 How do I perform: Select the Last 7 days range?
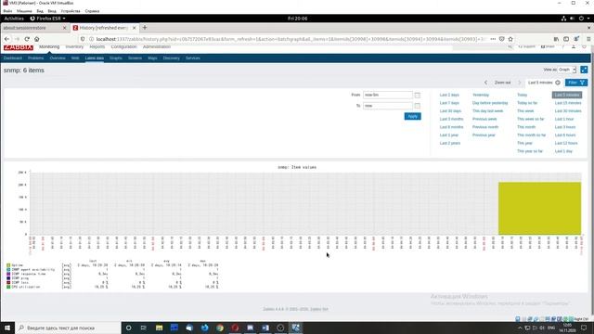pos(449,103)
